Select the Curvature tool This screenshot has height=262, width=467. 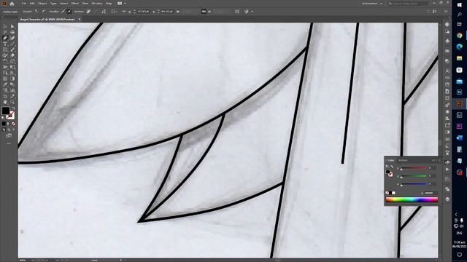tap(12, 38)
